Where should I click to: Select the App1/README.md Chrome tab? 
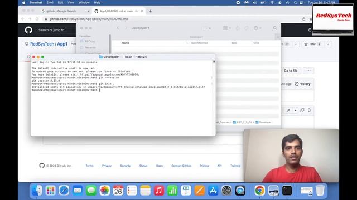coord(119,11)
